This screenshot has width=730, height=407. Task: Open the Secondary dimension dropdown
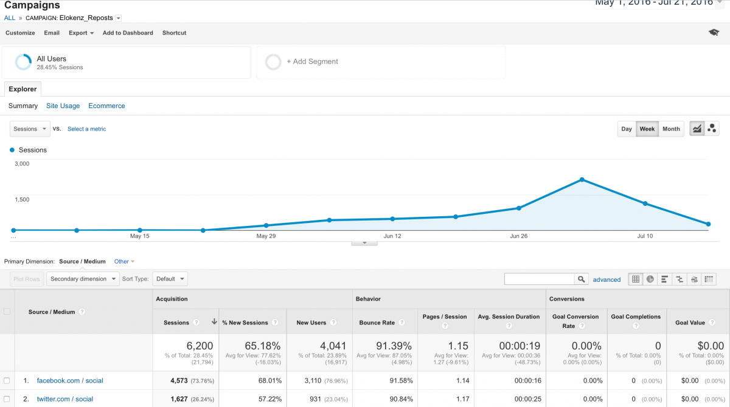[x=83, y=279]
